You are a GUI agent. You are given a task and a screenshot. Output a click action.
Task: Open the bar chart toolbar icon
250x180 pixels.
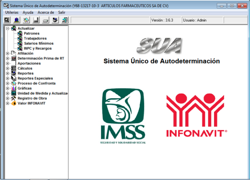[x=17, y=20]
